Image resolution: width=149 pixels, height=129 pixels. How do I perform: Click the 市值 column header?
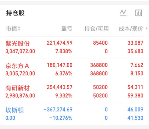coord(11,29)
